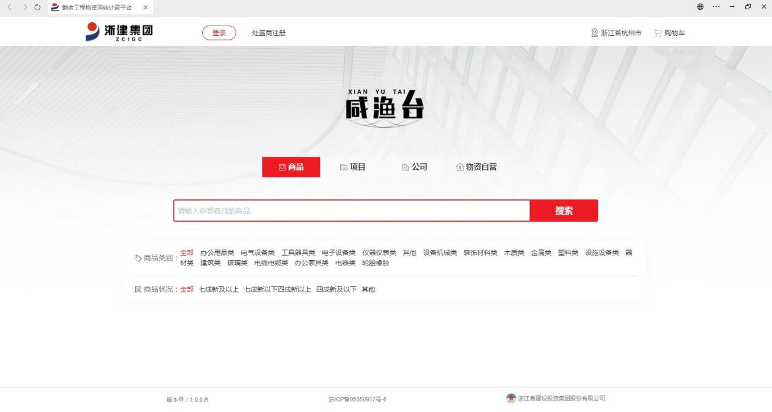Click the tag icon beside 商品类别
The image size is (772, 412).
click(x=138, y=258)
